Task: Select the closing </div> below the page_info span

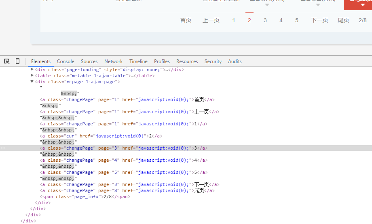Action: [x=43, y=203]
